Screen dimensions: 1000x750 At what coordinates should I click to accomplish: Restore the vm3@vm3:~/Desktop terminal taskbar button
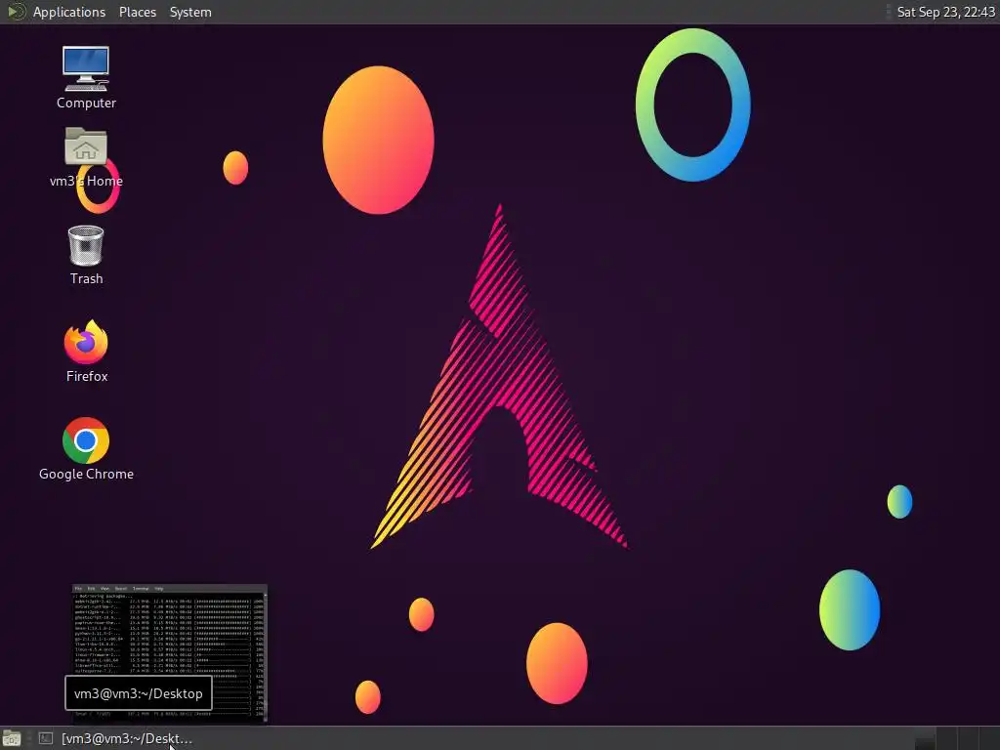click(115, 738)
